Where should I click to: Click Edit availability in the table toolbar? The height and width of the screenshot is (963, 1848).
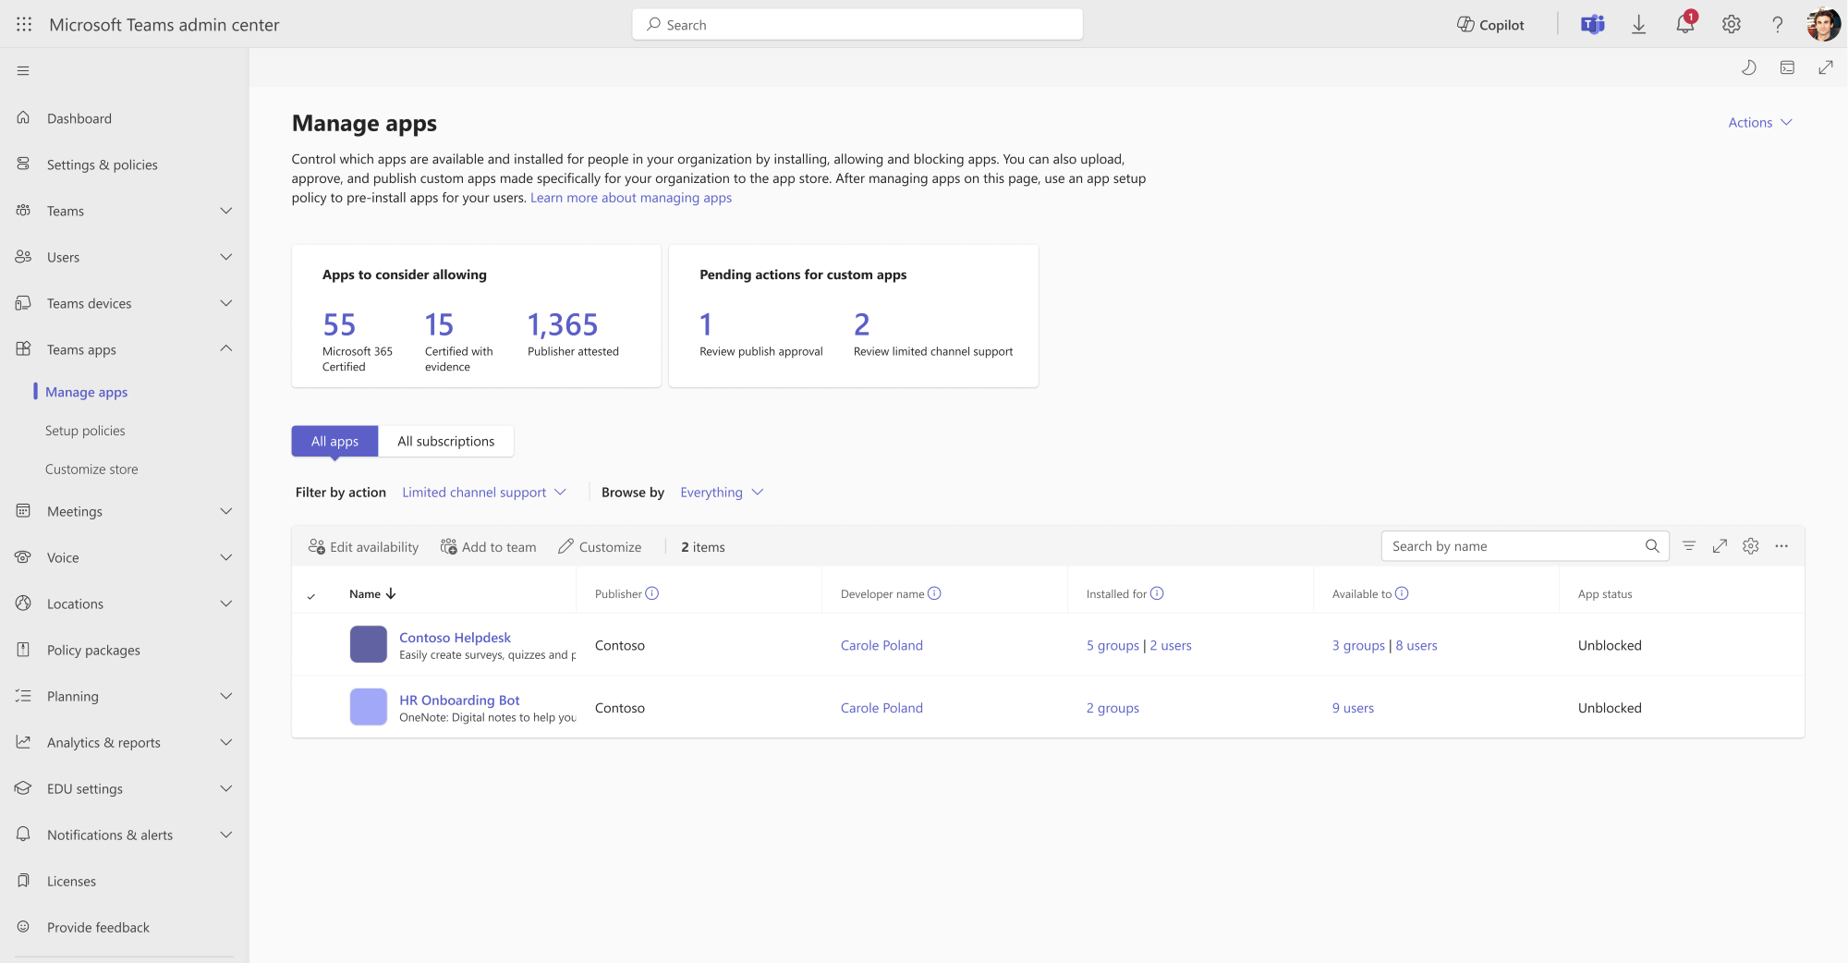(363, 547)
